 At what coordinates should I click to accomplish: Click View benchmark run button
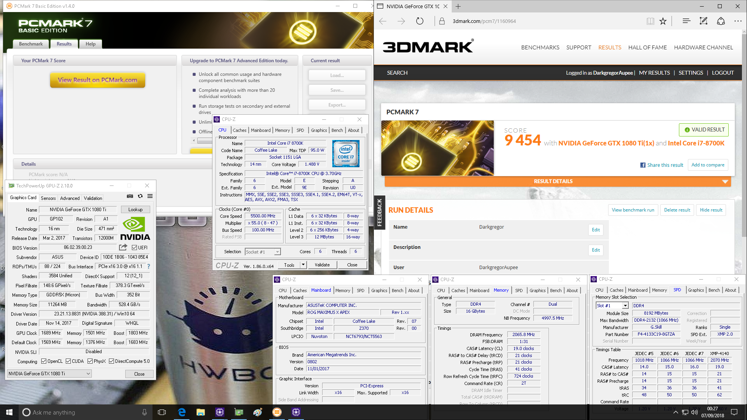[x=633, y=210]
